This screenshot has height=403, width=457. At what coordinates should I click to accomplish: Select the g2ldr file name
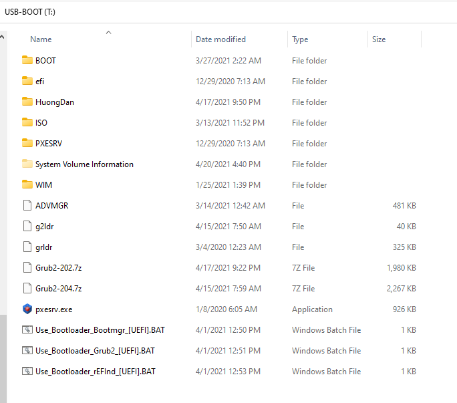tap(44, 227)
